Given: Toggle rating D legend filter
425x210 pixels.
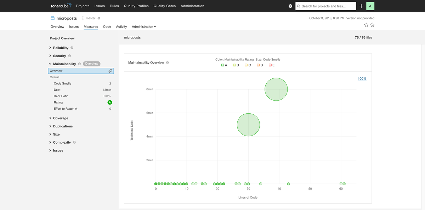Looking at the screenshot, I should (x=260, y=65).
